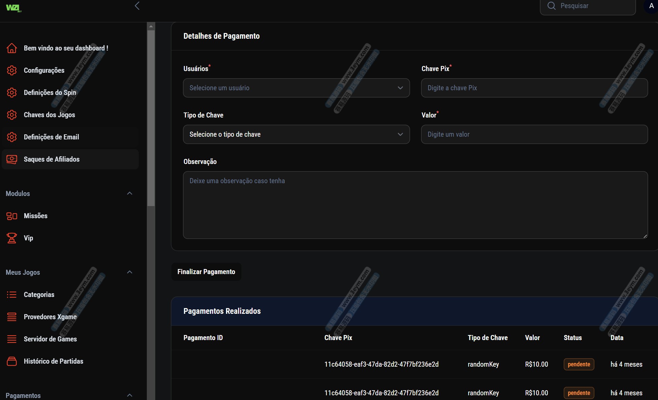The image size is (658, 400).
Task: Click the home icon beside dashboard welcome
Action: coord(12,48)
